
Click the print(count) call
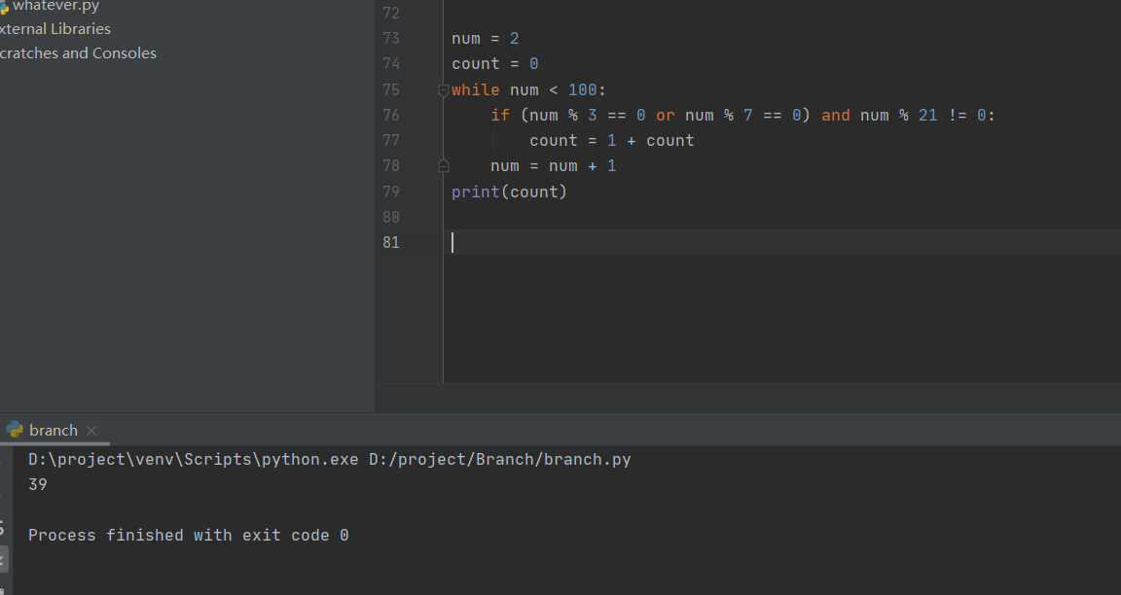coord(509,192)
